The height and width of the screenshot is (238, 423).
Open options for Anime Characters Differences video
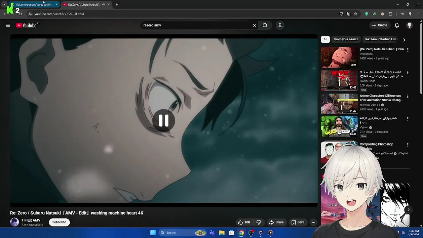pos(407,96)
